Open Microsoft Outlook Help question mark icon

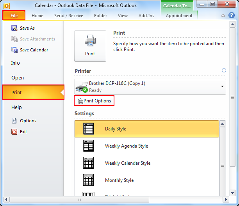click(231, 15)
